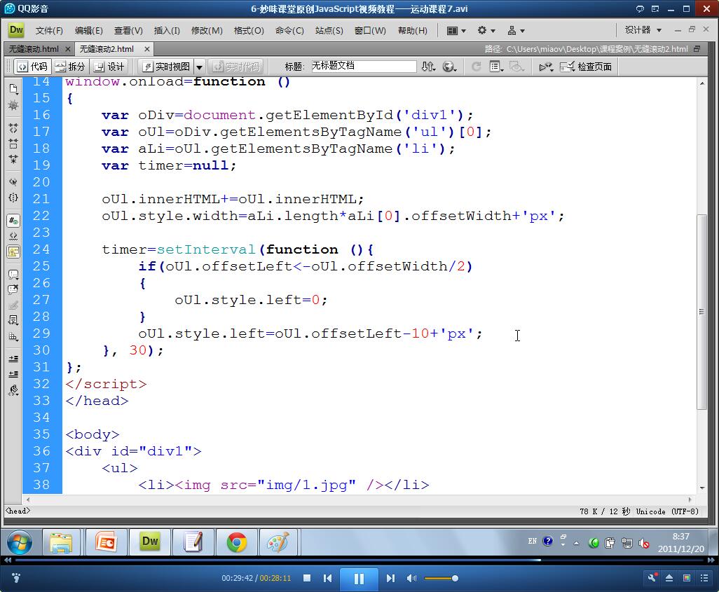Open the validate markup dropdown icon
The height and width of the screenshot is (592, 719).
pyautogui.click(x=546, y=67)
